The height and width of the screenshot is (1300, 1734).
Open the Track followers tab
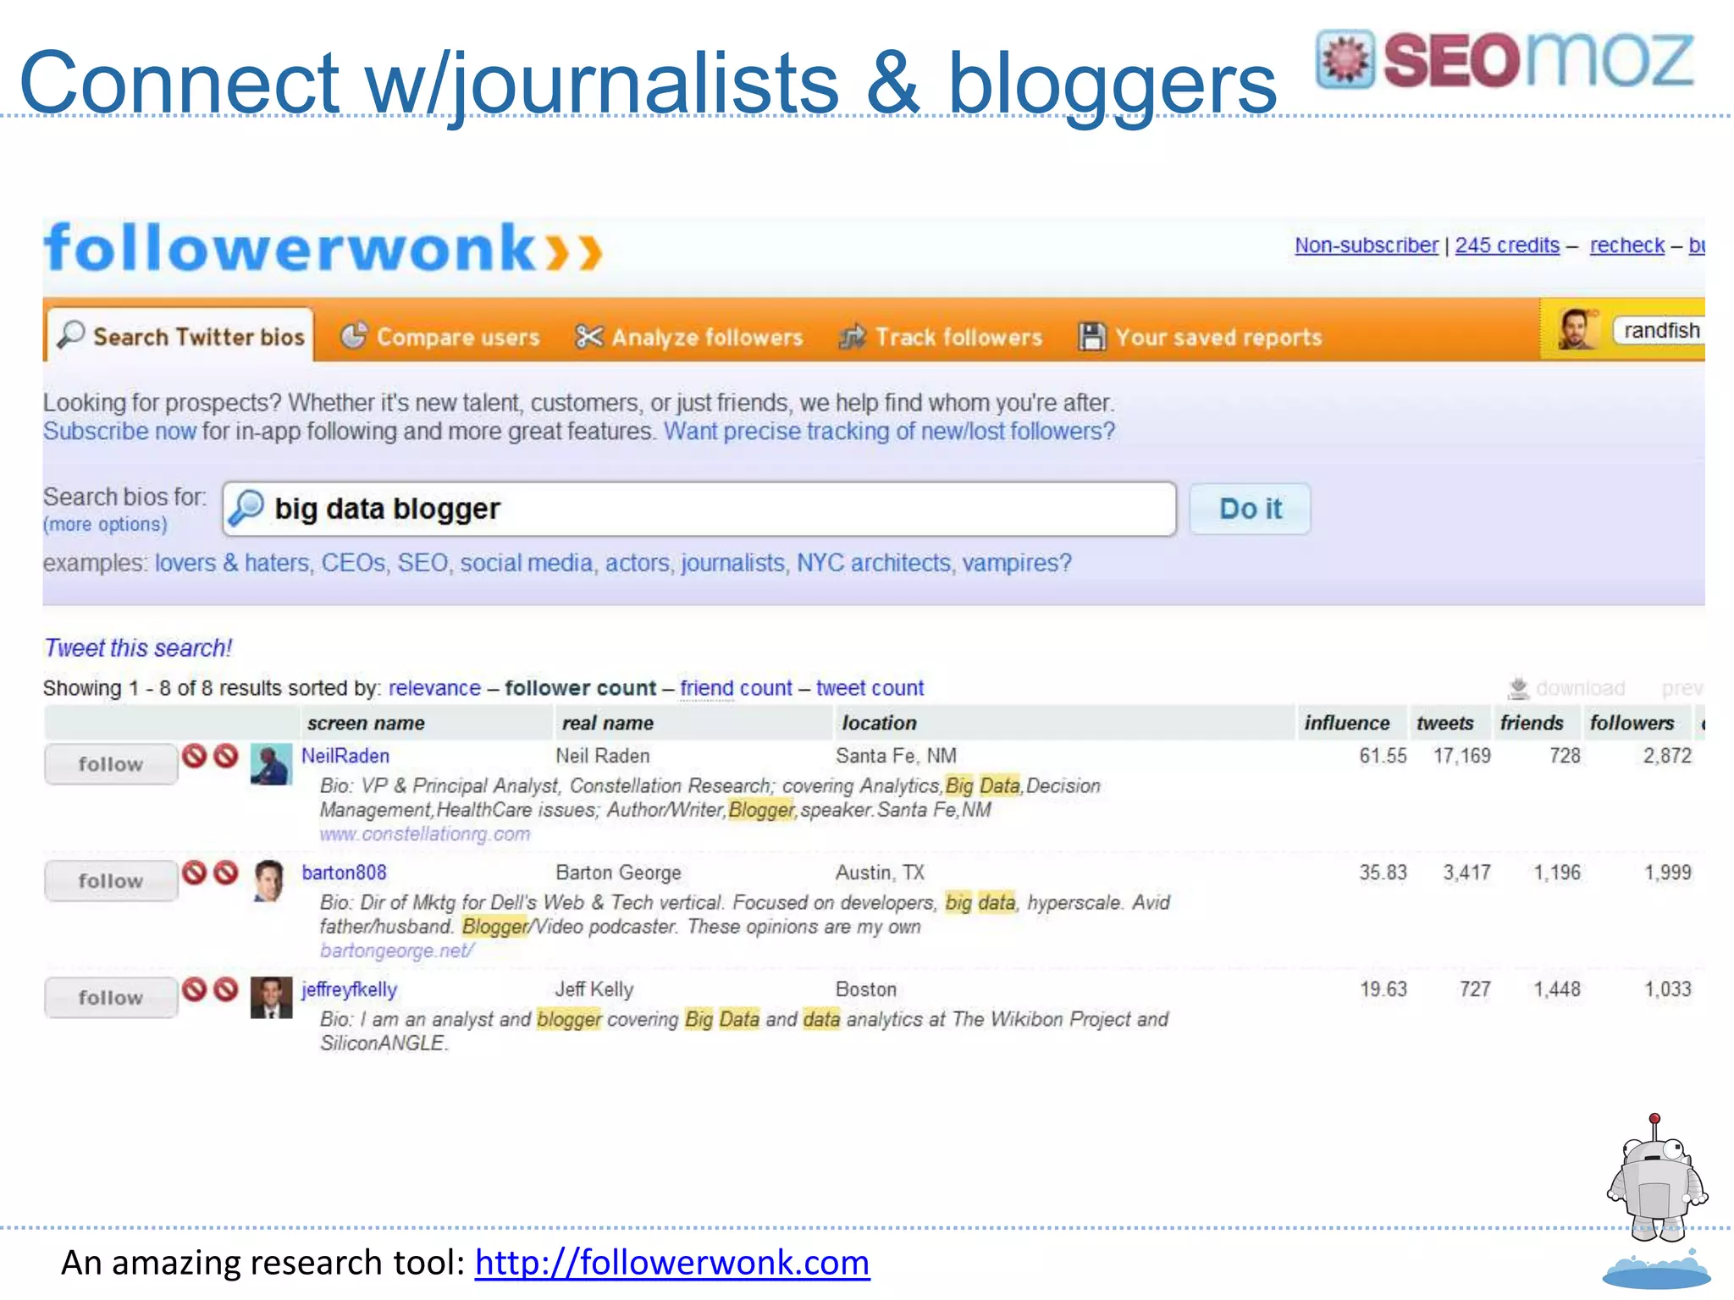tap(941, 337)
